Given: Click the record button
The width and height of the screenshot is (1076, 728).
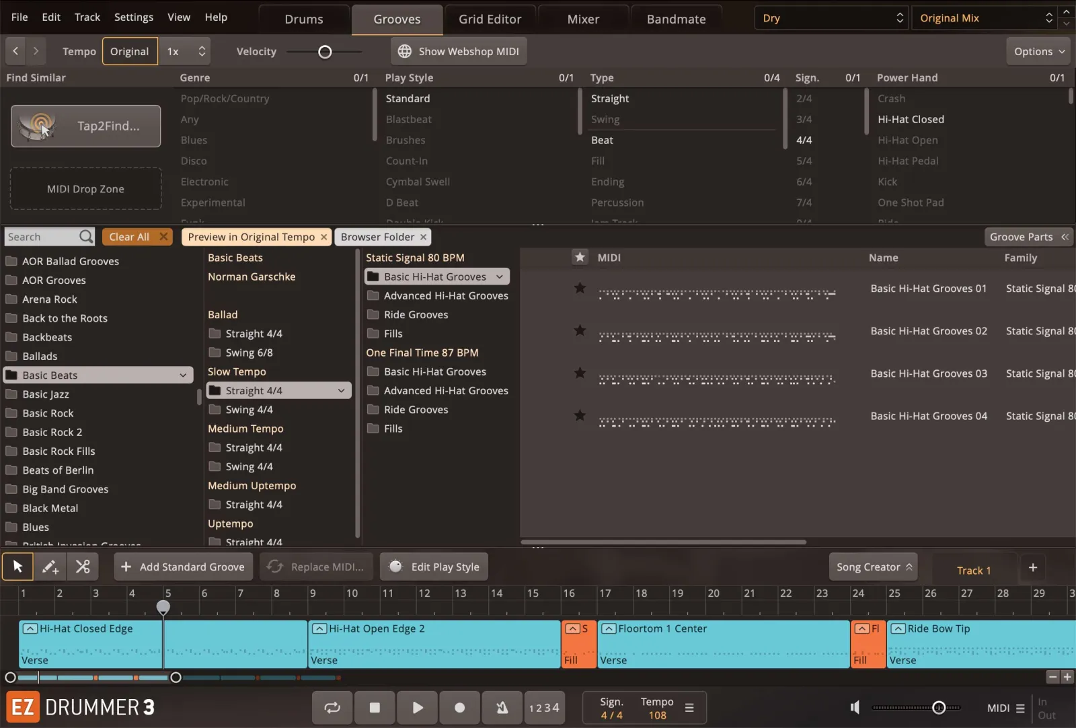Looking at the screenshot, I should pyautogui.click(x=459, y=707).
